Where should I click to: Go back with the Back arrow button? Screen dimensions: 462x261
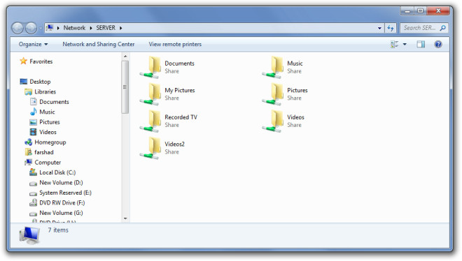[17, 28]
